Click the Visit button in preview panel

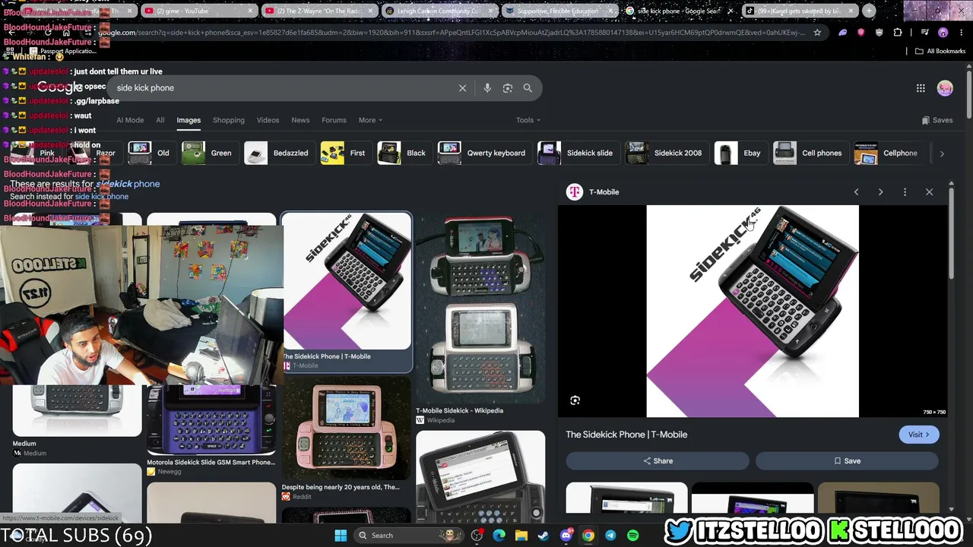tap(918, 435)
